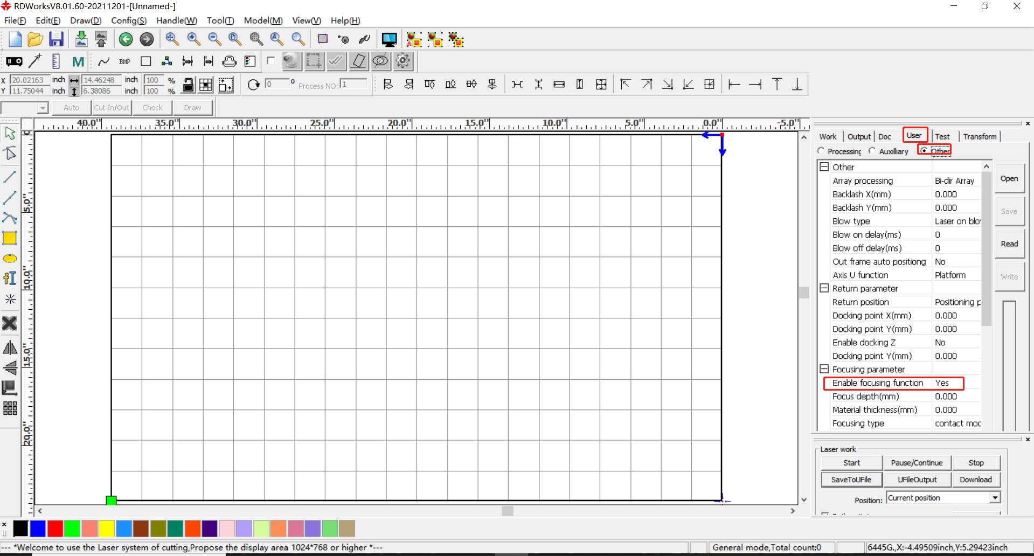Select the ellipse drawing tool
The height and width of the screenshot is (556, 1034).
[10, 259]
